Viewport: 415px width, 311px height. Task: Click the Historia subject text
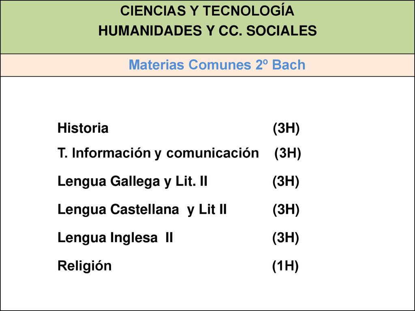tap(83, 128)
